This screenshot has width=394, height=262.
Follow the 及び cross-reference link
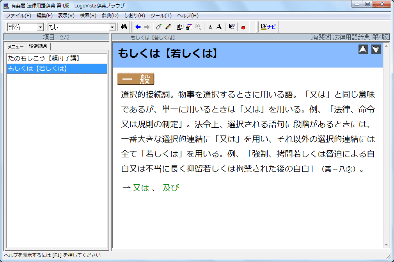click(x=171, y=188)
